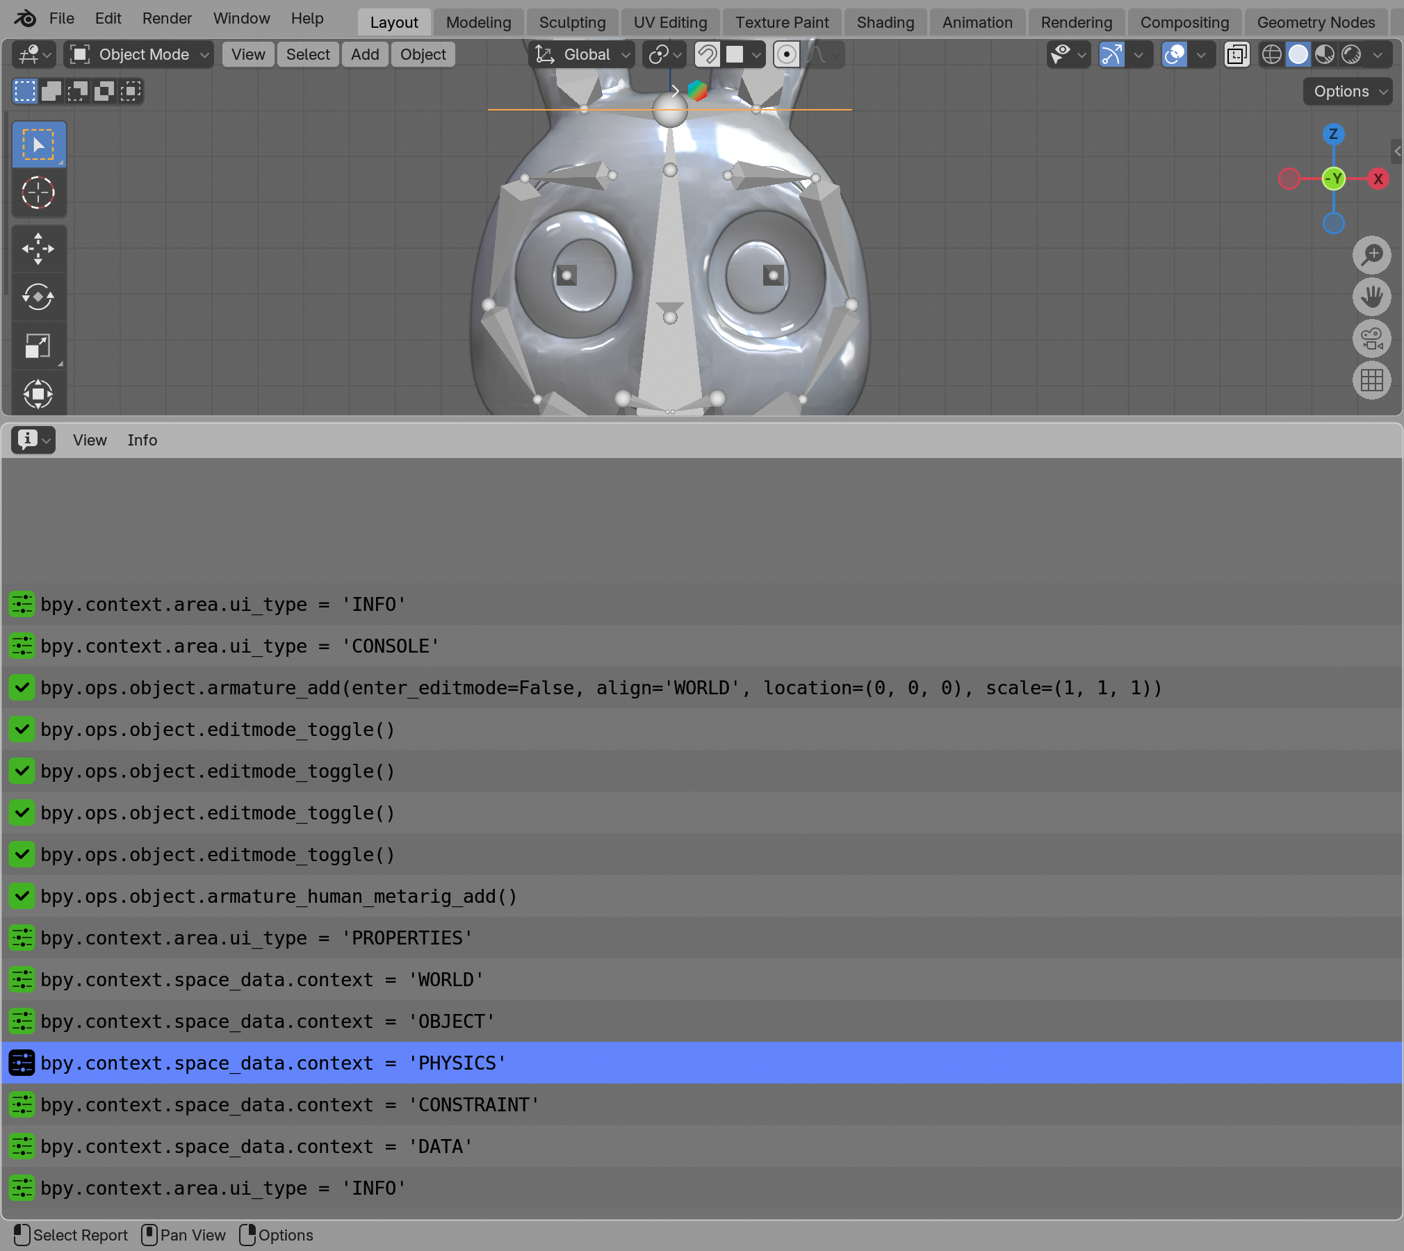Open object visibility and selectability dropdown
Viewport: 1404px width, 1251px height.
[x=1068, y=54]
